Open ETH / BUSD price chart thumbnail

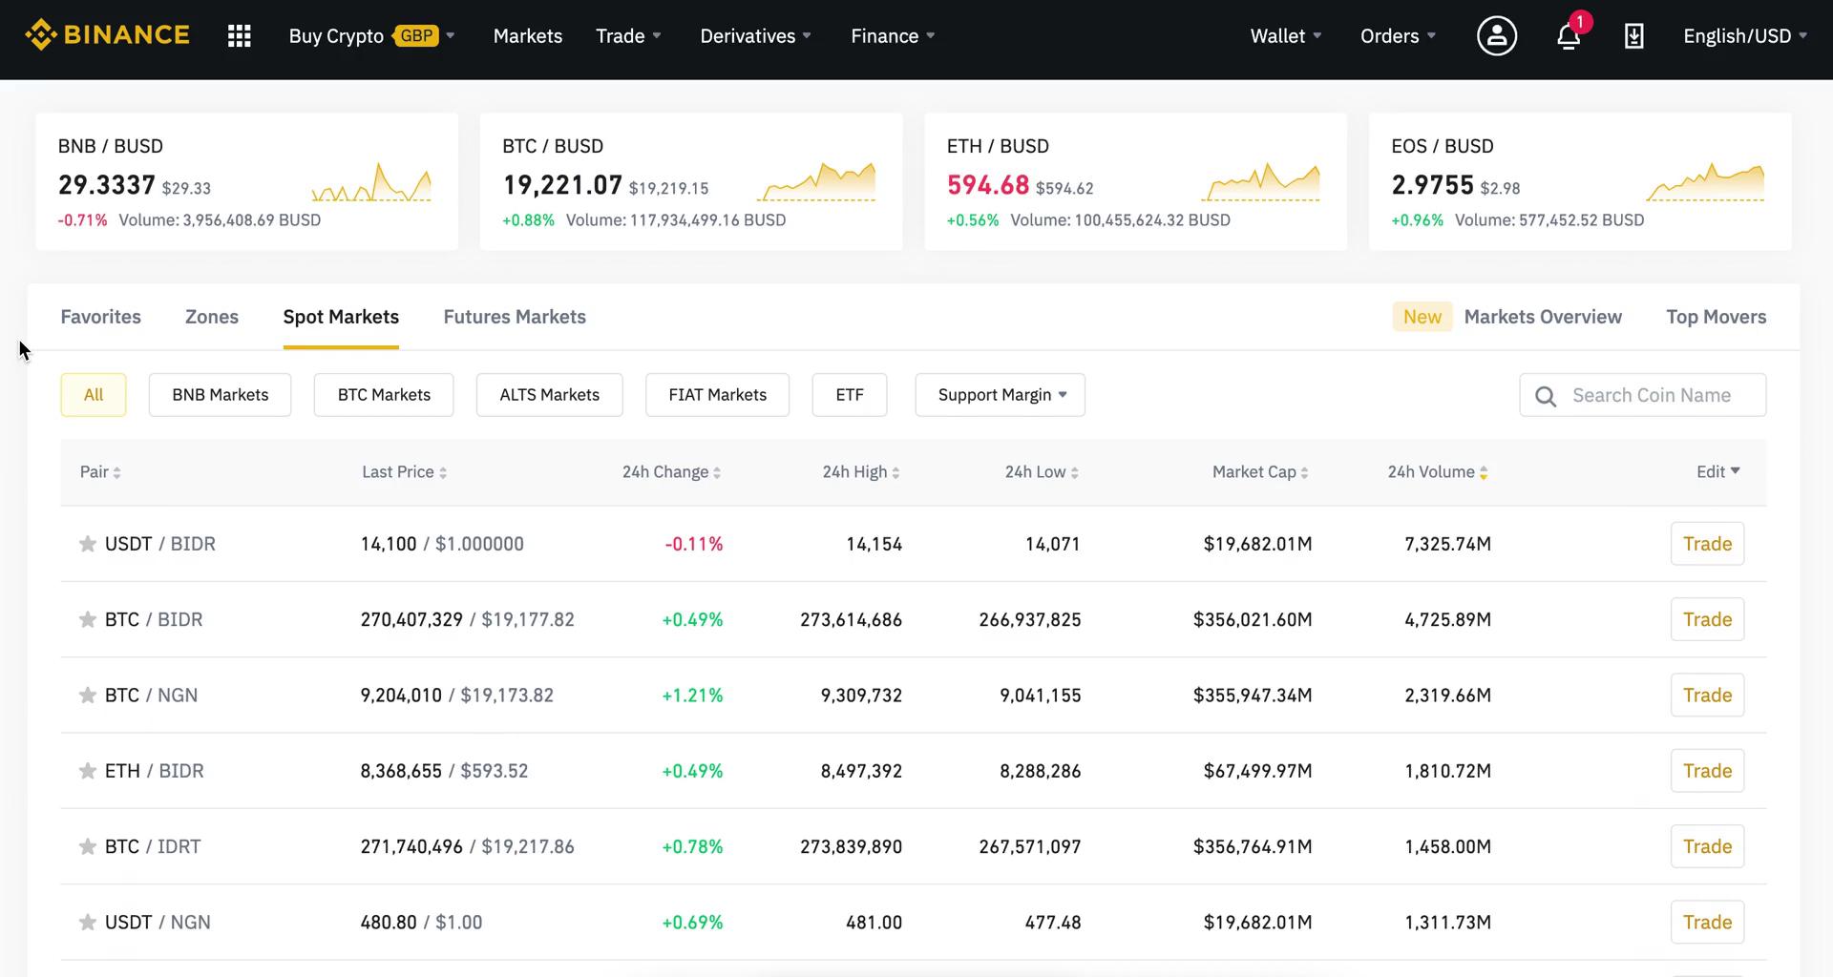pyautogui.click(x=1261, y=181)
